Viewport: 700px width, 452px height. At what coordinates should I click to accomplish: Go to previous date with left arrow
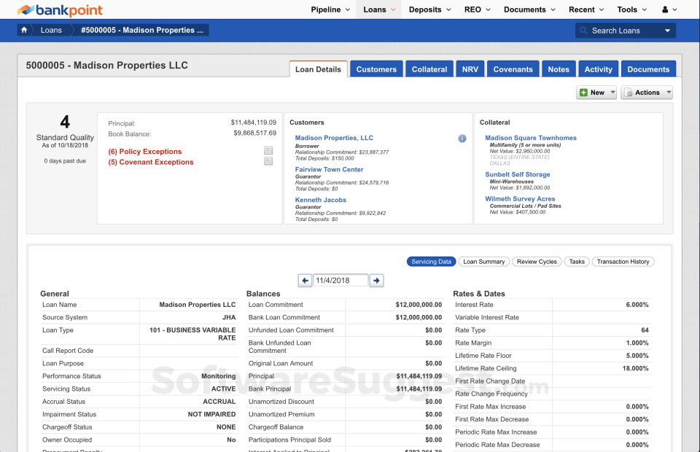pos(306,280)
